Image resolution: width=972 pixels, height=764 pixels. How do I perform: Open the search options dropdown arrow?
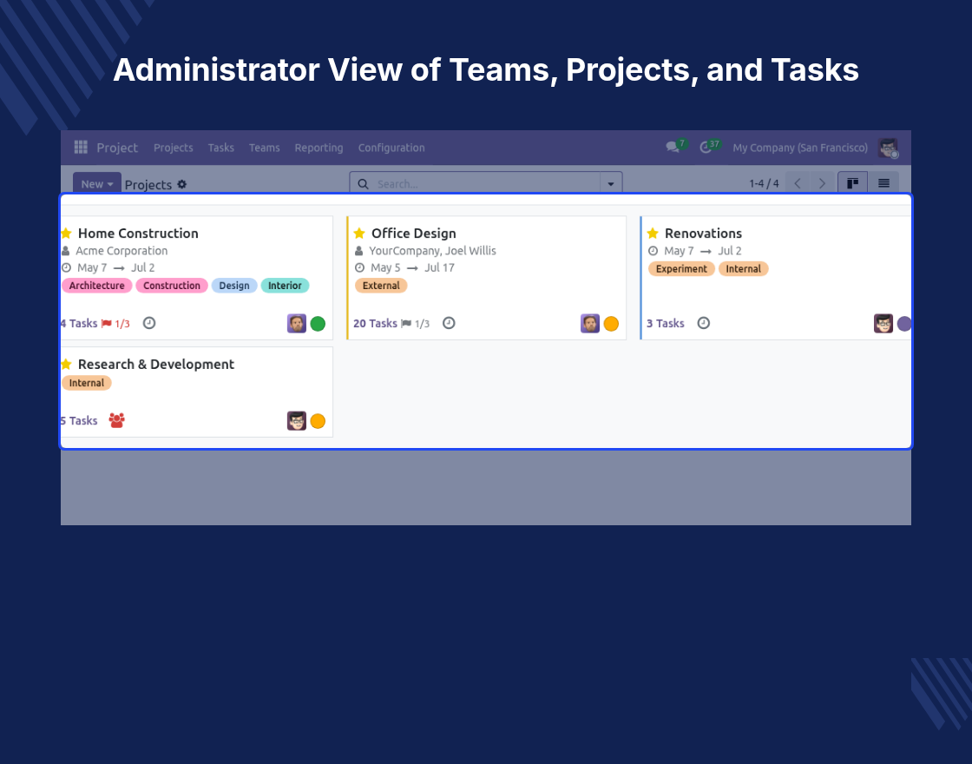pos(611,183)
